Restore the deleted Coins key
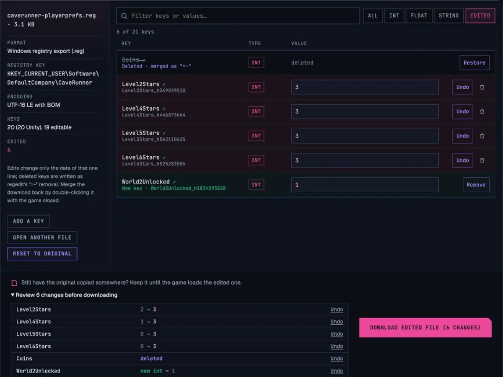This screenshot has width=503, height=377. [x=474, y=63]
